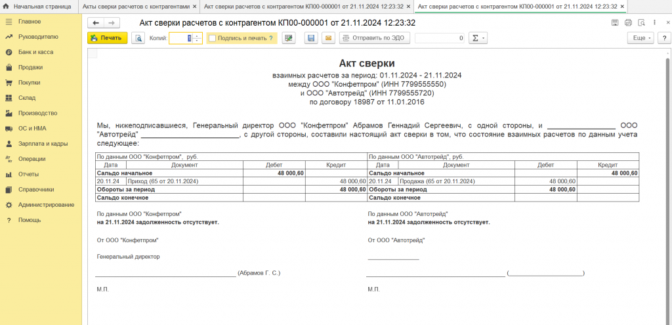The image size is (672, 325).
Task: Click right Сальдо конечное row label
Action: (x=394, y=198)
